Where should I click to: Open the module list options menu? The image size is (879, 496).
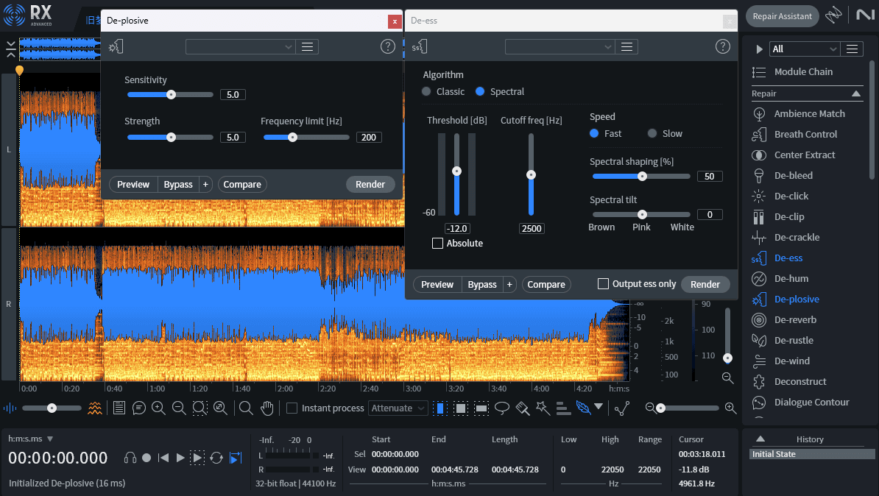852,49
